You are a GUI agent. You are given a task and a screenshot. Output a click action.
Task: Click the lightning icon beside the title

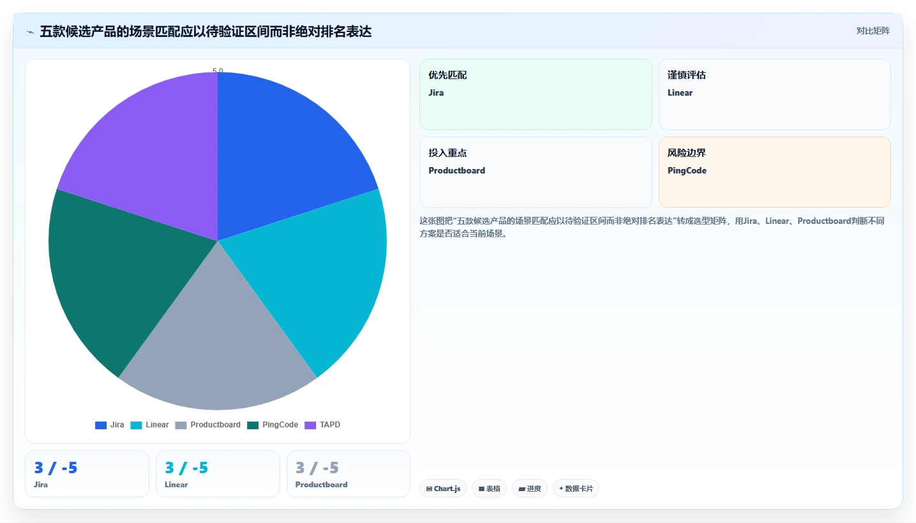(x=30, y=32)
